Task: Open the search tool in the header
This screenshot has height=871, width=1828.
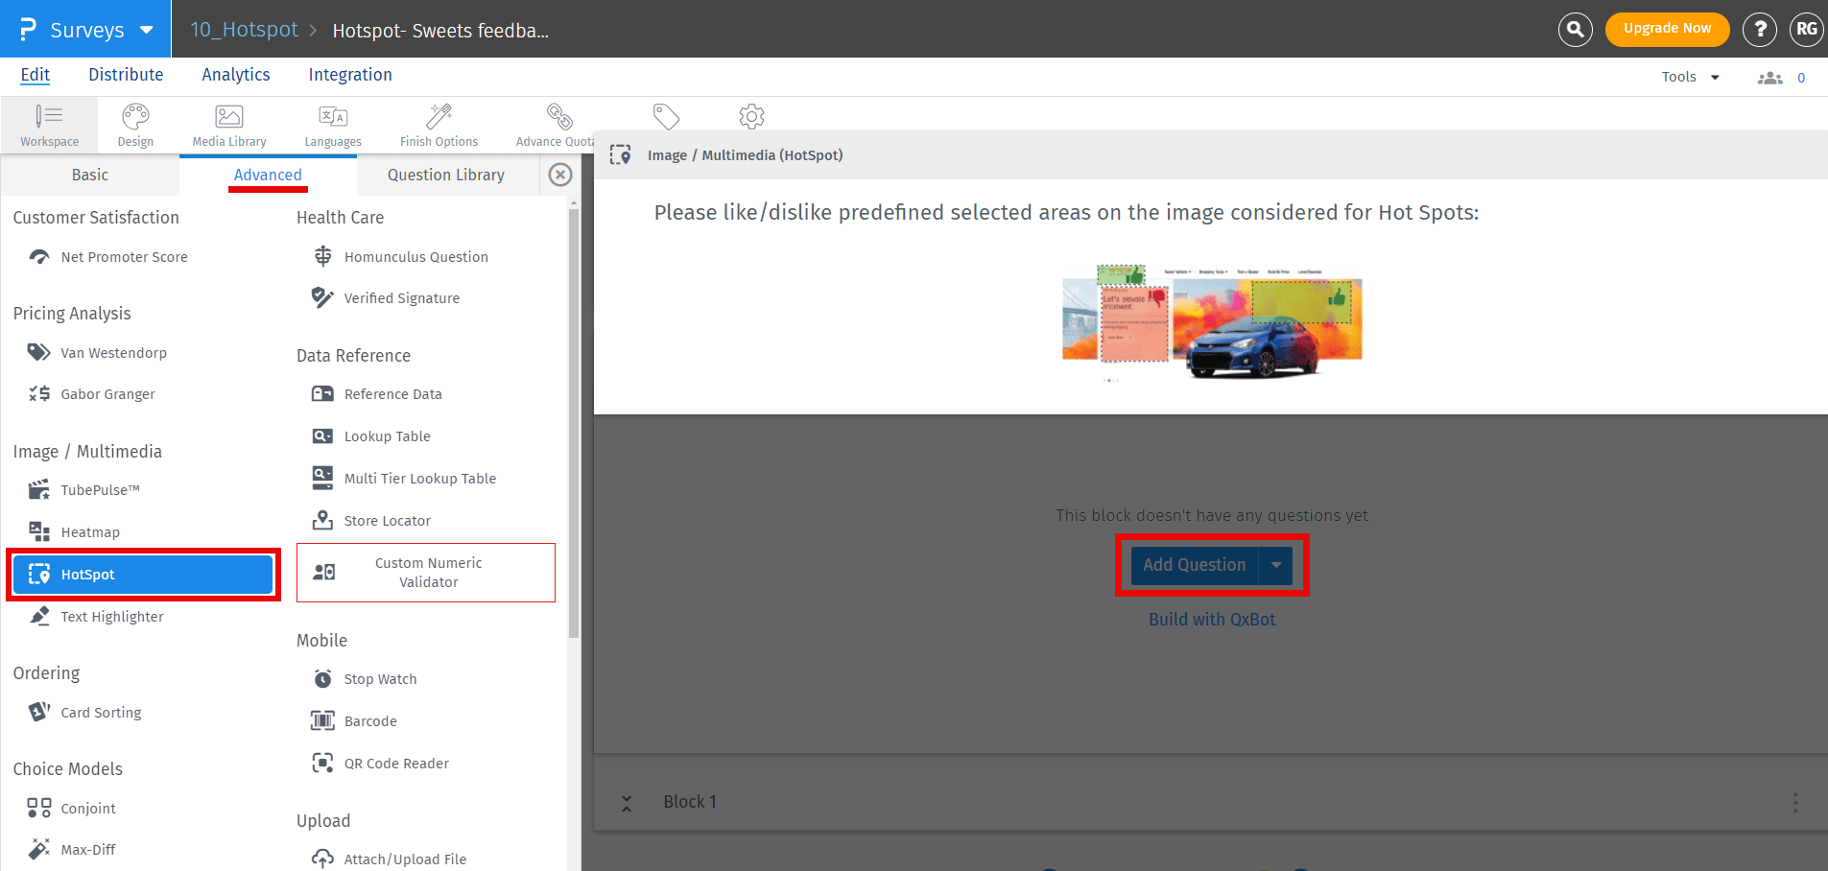Action: click(x=1574, y=29)
